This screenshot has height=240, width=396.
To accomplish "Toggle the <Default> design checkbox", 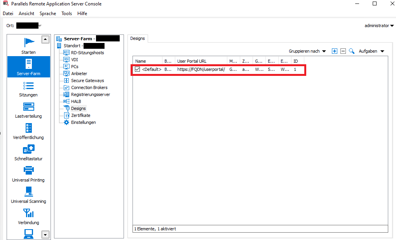I will (137, 69).
